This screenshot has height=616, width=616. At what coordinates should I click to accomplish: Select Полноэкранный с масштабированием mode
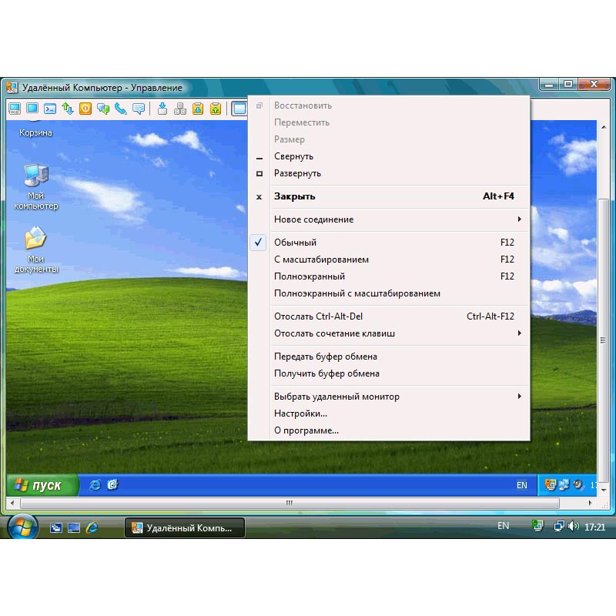(389, 293)
